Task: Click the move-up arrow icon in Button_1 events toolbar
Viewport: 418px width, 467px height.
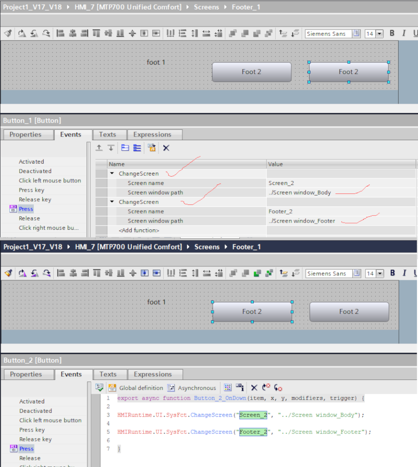Action: pos(99,148)
